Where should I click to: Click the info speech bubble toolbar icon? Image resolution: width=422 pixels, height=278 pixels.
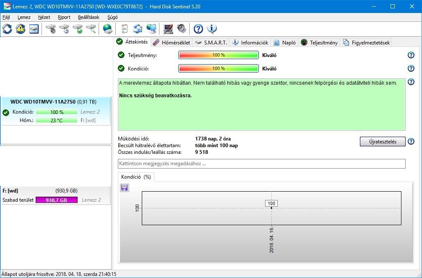[x=212, y=29]
